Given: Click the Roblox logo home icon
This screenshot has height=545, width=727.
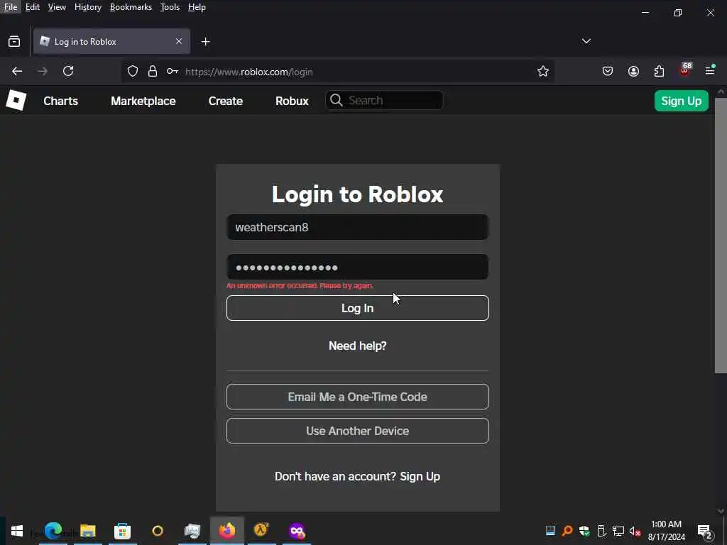Looking at the screenshot, I should point(16,101).
